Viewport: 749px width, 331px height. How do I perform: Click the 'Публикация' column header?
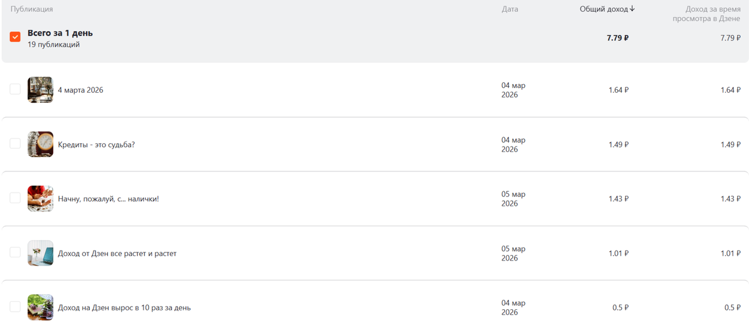coord(31,9)
